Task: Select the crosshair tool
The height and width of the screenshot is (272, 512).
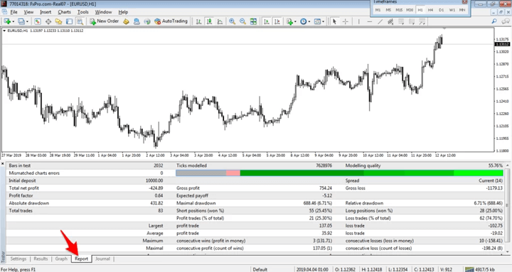Action: [x=345, y=21]
